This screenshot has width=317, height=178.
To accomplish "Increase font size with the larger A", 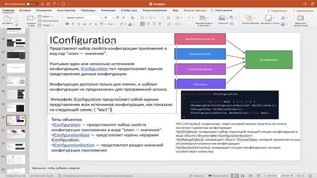I will coord(118,18).
